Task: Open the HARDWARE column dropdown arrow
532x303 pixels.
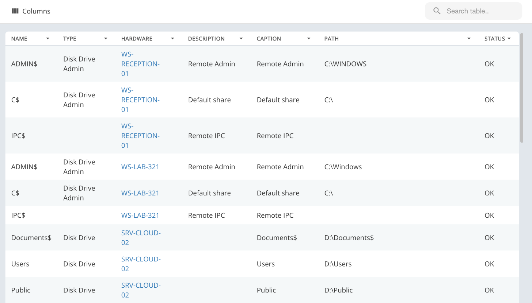Action: 172,39
